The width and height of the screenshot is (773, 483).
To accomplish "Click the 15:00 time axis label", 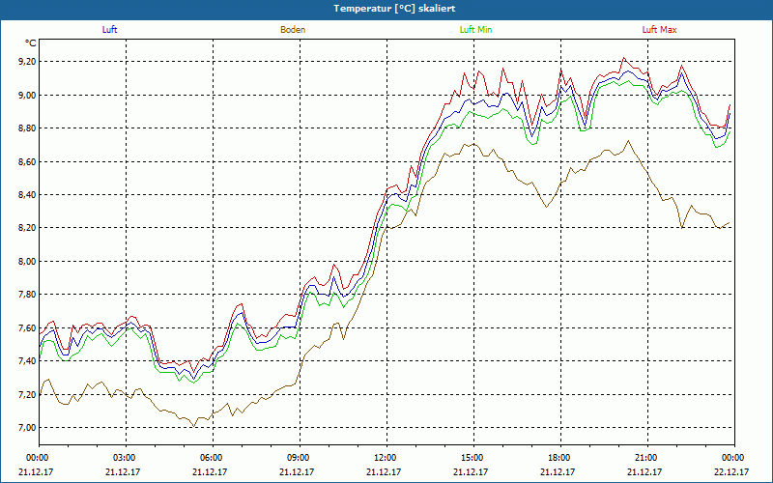I will (473, 458).
